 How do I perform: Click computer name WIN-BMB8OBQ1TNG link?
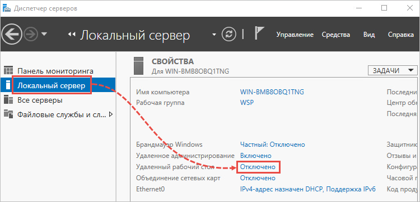pos(272,92)
